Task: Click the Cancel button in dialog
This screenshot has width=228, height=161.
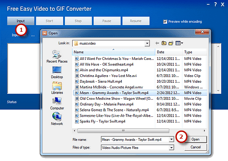Action: [196, 147]
